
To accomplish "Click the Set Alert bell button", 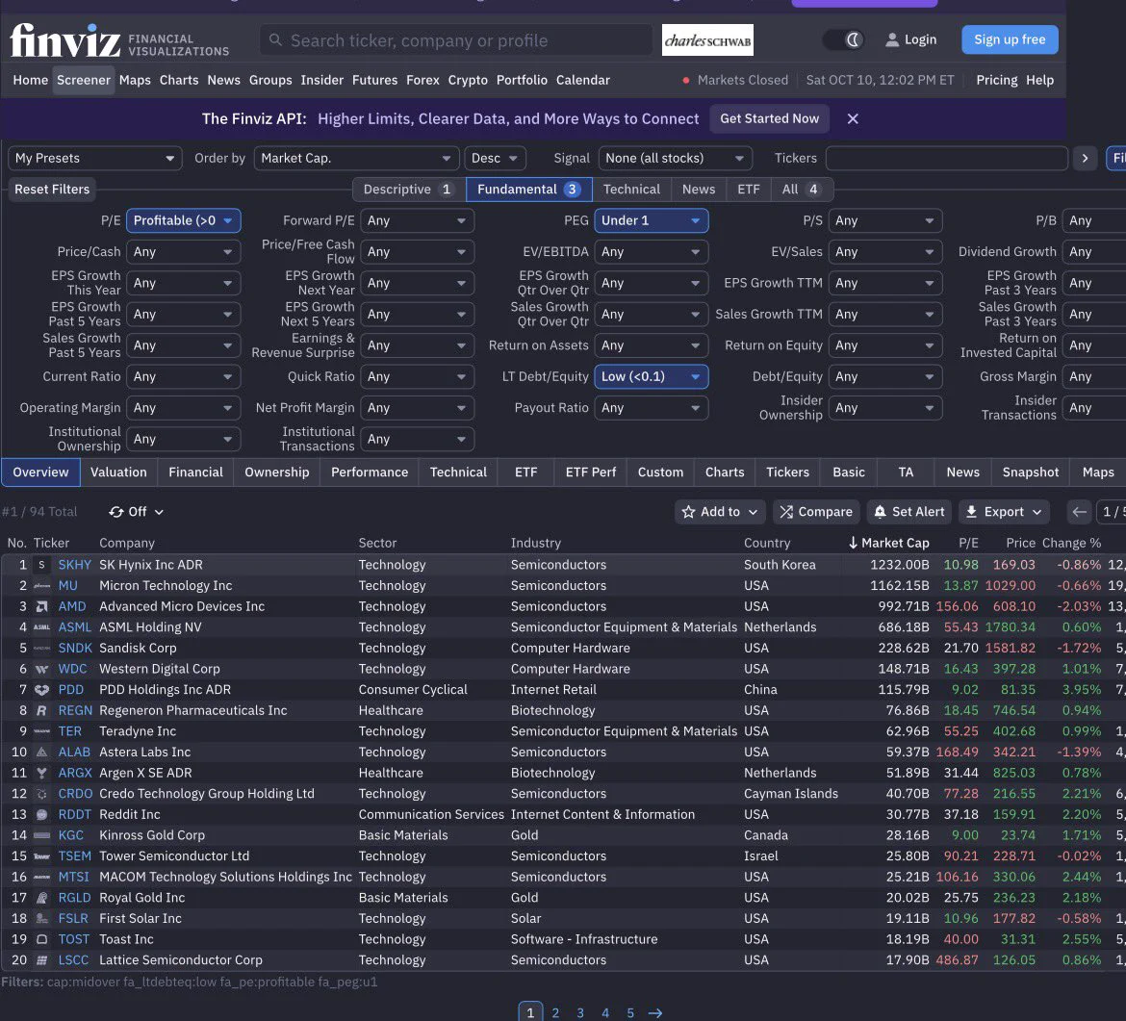I will click(911, 511).
